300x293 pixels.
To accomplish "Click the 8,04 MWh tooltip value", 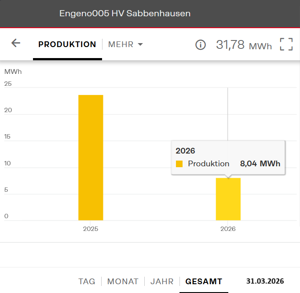I will pos(260,164).
